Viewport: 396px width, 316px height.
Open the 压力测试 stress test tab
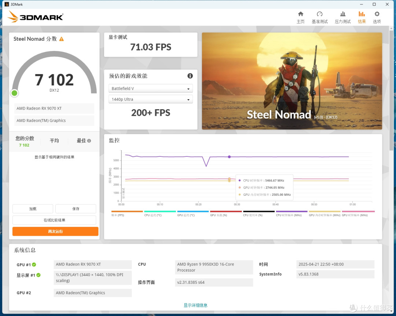coord(342,18)
